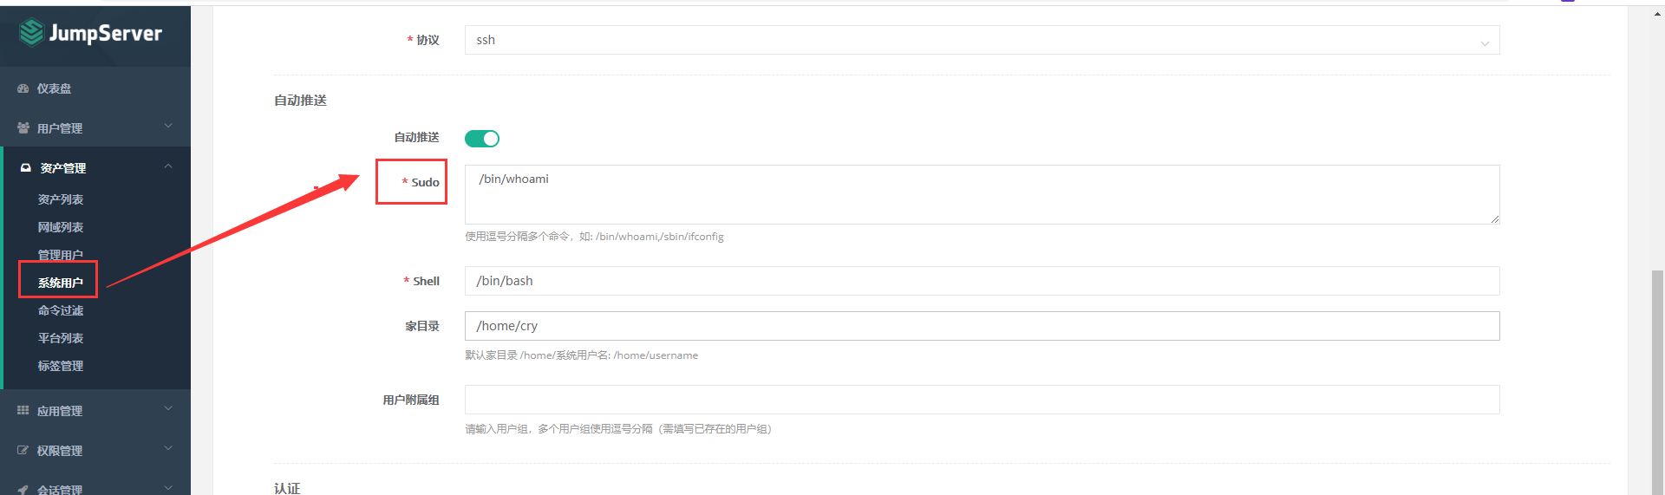Click the 用户管理 users icon

pos(23,127)
